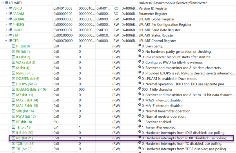Select the VERID register name
Image resolution: width=236 pixels, height=153 pixels.
(17, 8)
